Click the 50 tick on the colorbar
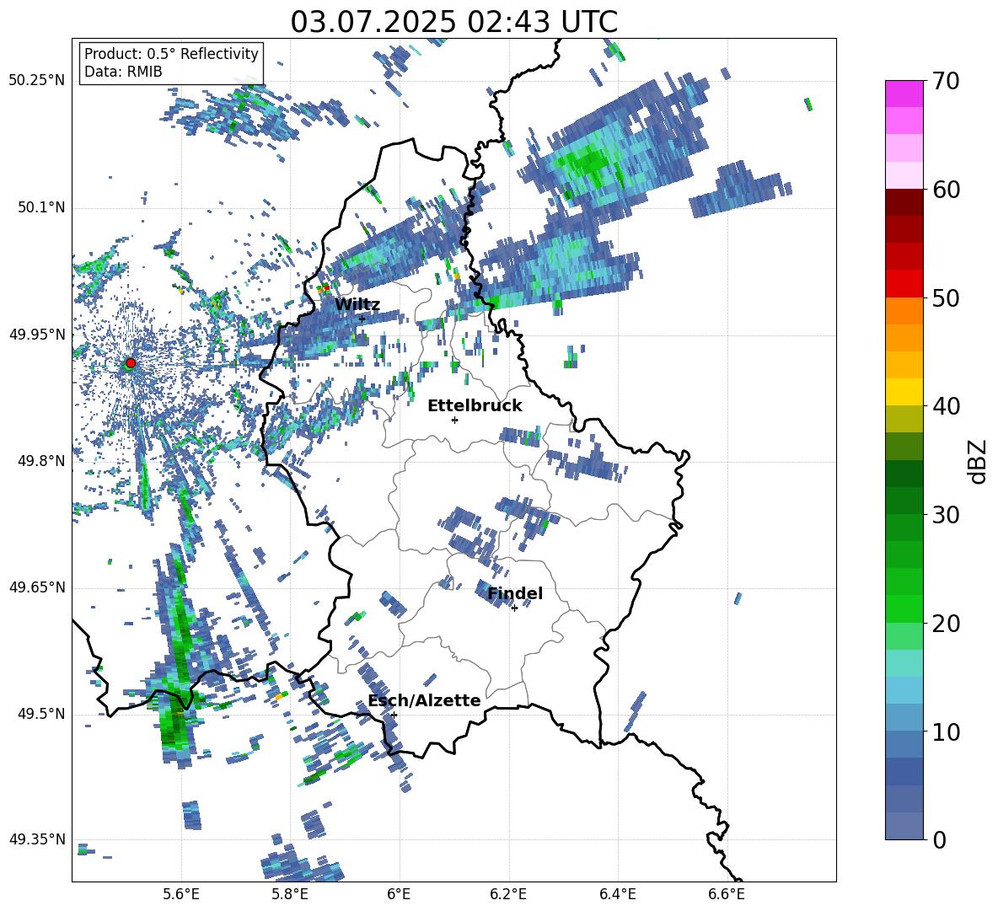Screen dimensions: 998x911 (946, 297)
